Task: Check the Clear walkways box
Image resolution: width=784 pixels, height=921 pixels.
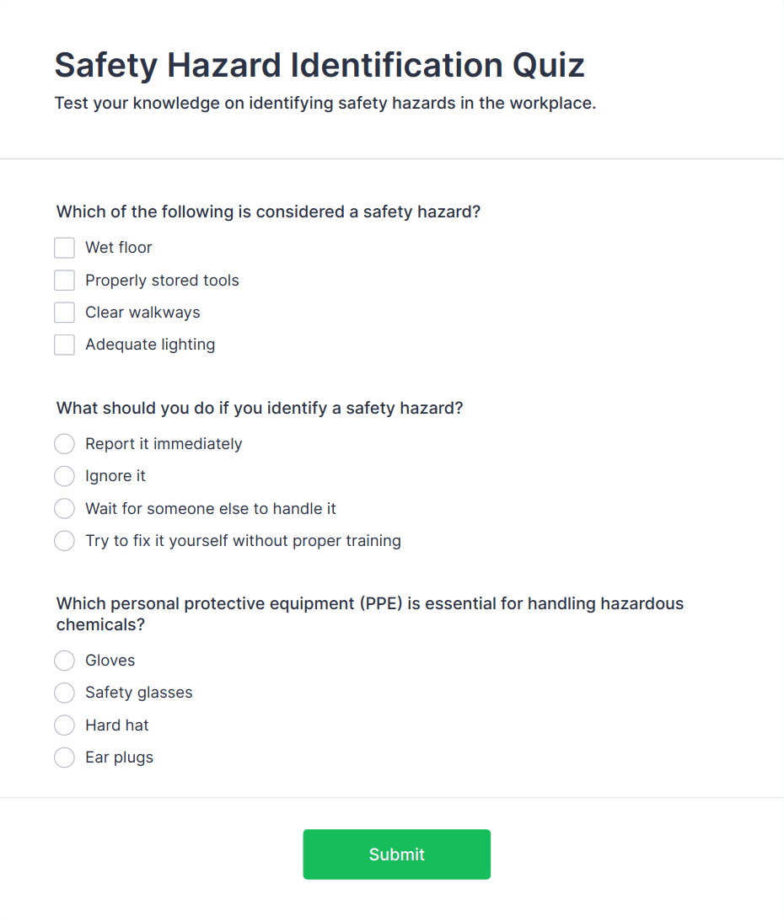Action: tap(64, 313)
